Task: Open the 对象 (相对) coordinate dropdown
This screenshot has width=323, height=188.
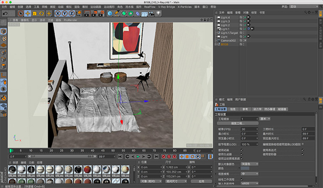Action: 150,181
